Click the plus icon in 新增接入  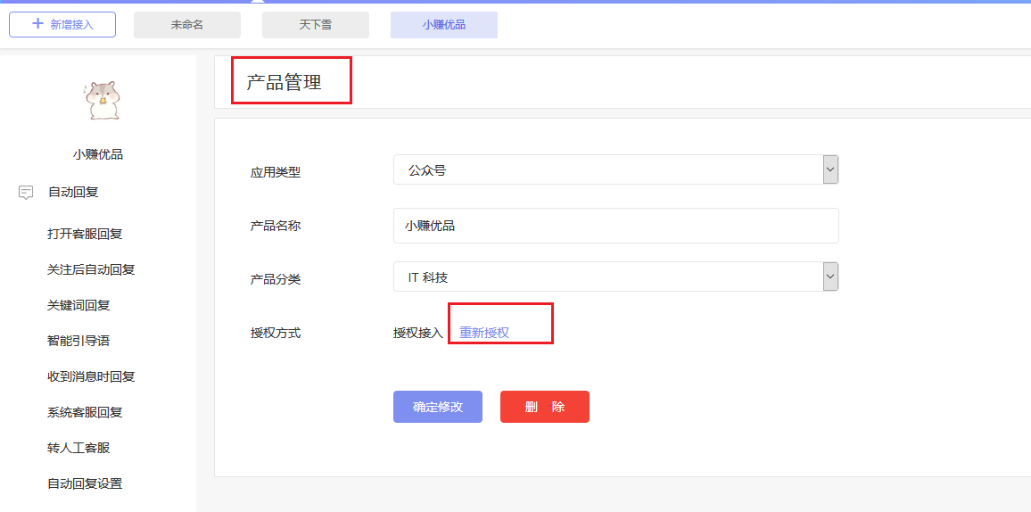(38, 24)
